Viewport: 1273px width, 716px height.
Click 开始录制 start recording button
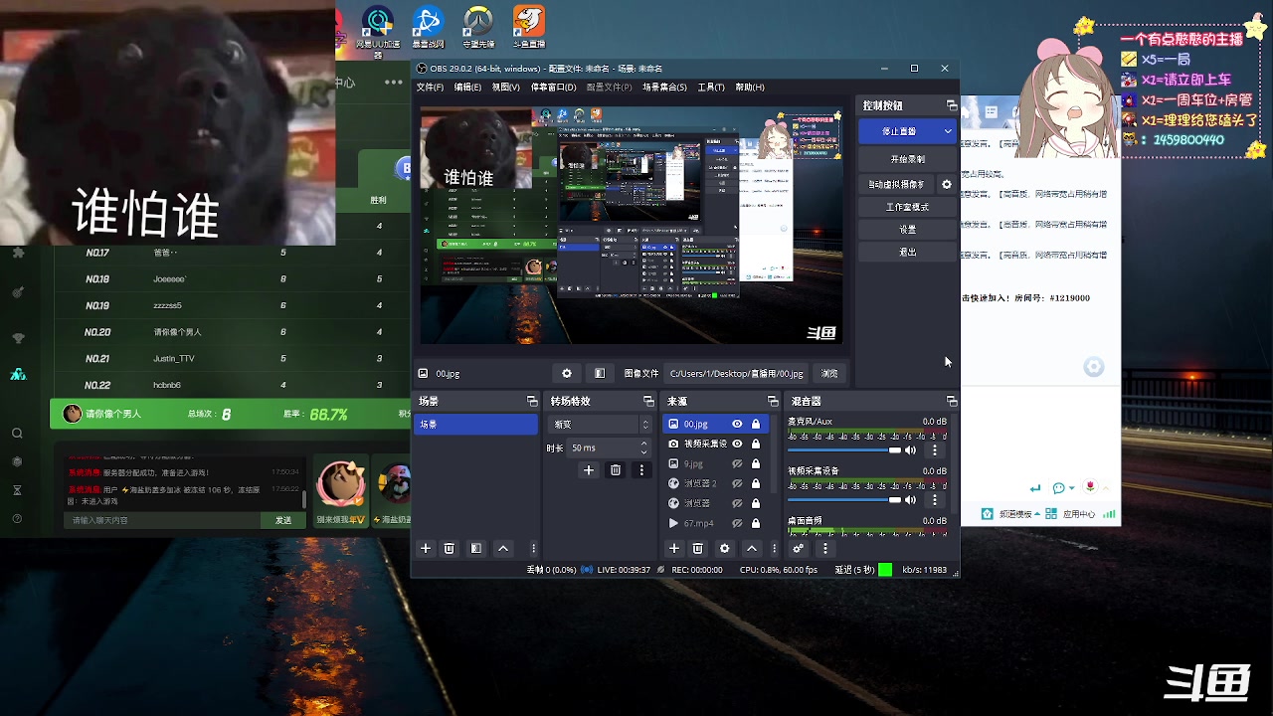907,159
